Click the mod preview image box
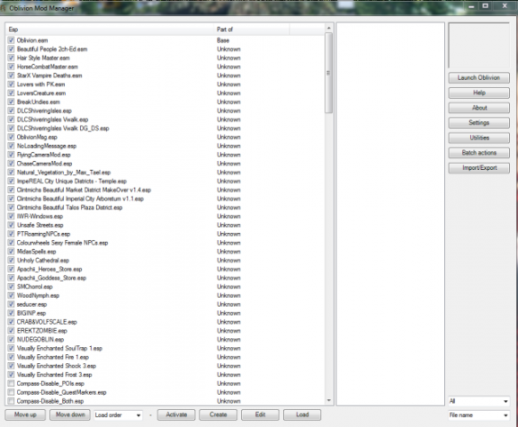 point(479,45)
